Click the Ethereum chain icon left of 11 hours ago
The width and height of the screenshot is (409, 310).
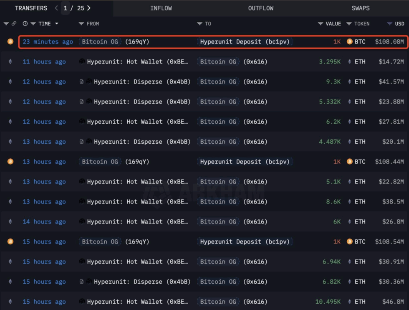(10, 62)
